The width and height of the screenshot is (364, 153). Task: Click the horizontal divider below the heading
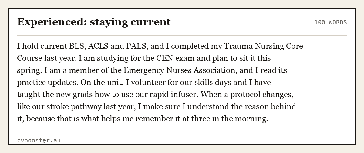182,35
